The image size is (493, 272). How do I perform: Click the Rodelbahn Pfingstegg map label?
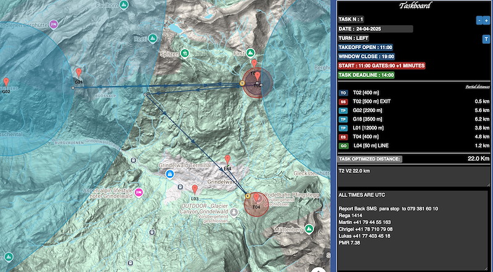pyautogui.click(x=291, y=195)
